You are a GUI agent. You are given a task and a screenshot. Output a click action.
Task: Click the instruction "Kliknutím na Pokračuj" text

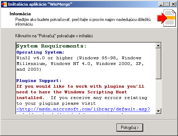[x=54, y=36]
